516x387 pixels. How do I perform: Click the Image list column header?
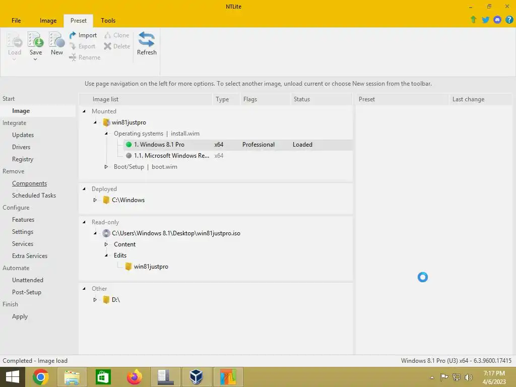tap(146, 99)
